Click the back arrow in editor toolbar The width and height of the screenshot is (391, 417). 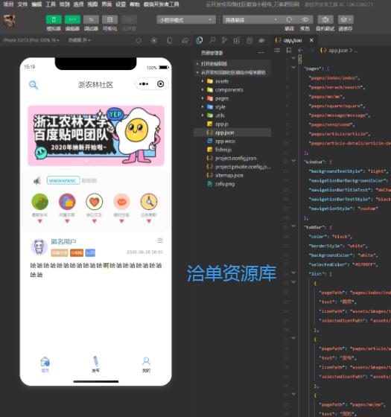point(301,51)
